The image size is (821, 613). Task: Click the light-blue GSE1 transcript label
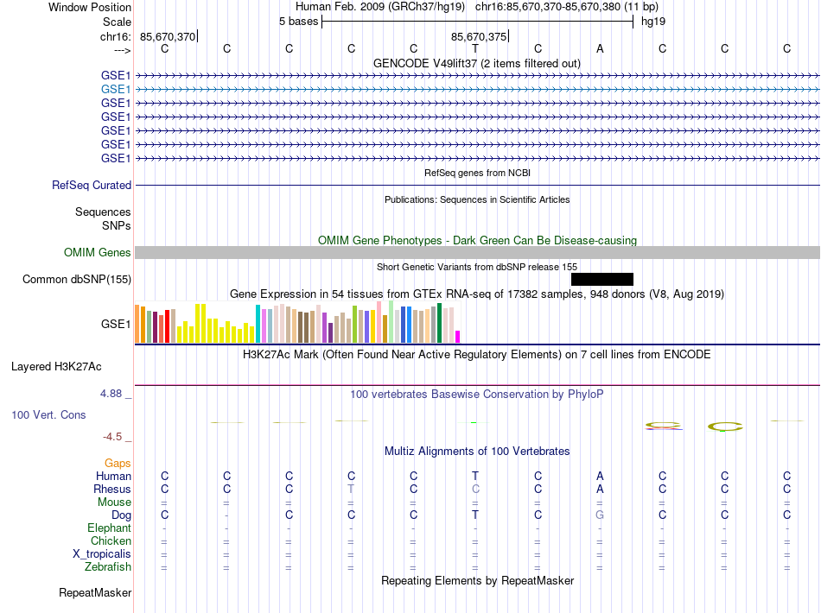(x=116, y=90)
